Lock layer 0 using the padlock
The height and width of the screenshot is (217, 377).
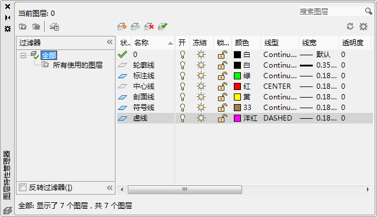tap(223, 55)
